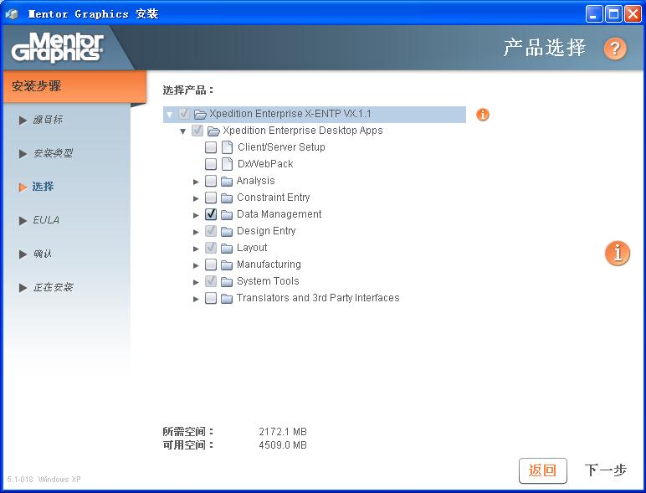Screen dimensions: 646x493
Task: Open the orange help question mark icon
Action: click(615, 49)
